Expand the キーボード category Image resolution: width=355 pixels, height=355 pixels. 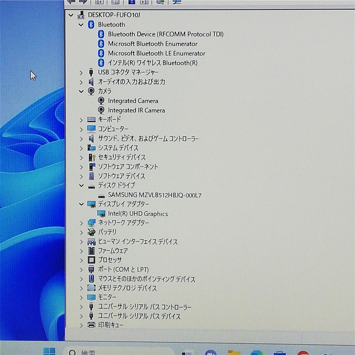click(x=81, y=120)
